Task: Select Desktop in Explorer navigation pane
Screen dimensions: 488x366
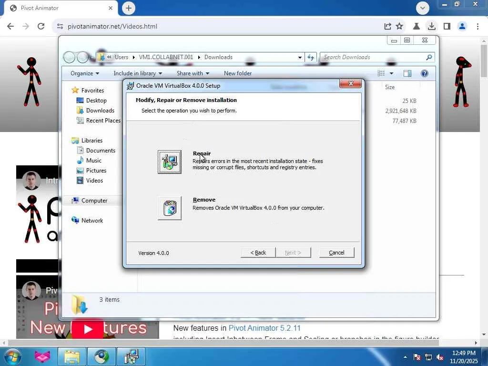Action: [96, 101]
